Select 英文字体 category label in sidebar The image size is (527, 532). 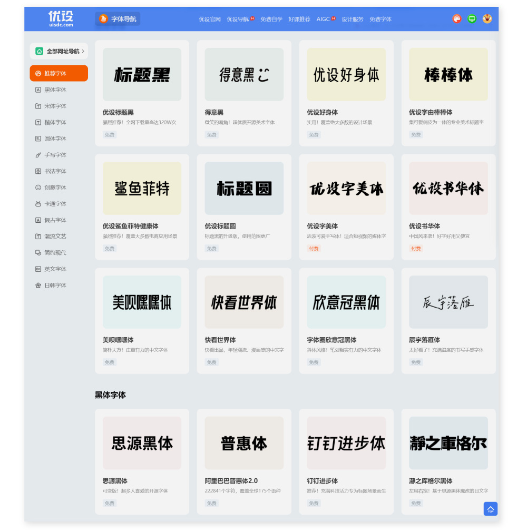tap(55, 269)
